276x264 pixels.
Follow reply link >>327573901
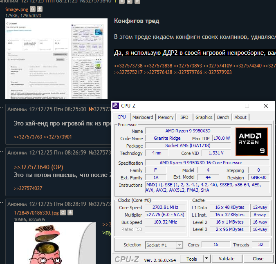click(58, 137)
